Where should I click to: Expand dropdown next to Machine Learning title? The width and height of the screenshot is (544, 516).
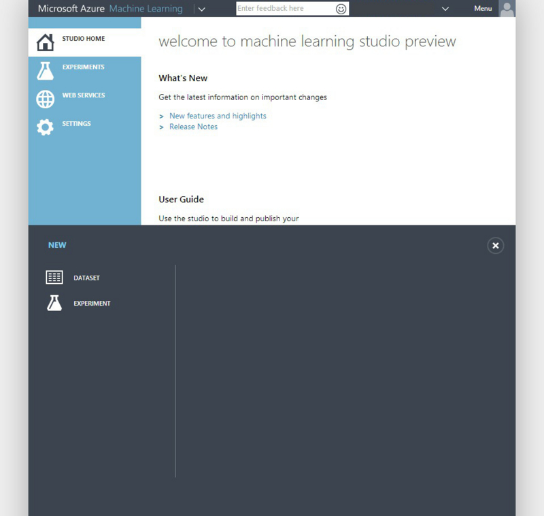tap(201, 9)
